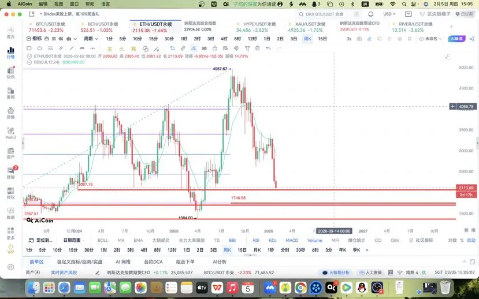Click the 筹 chip distribution icon
Screen dimensions: 479x299
pyautogui.click(x=133, y=48)
